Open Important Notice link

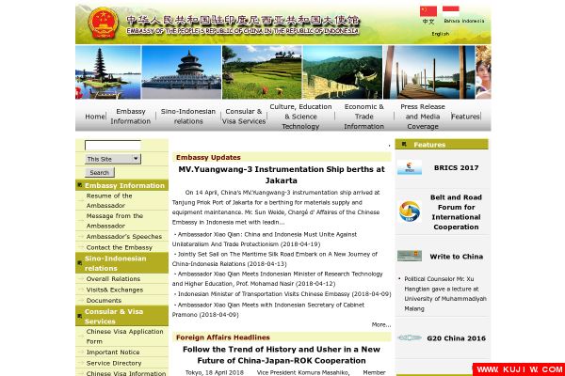tap(113, 352)
